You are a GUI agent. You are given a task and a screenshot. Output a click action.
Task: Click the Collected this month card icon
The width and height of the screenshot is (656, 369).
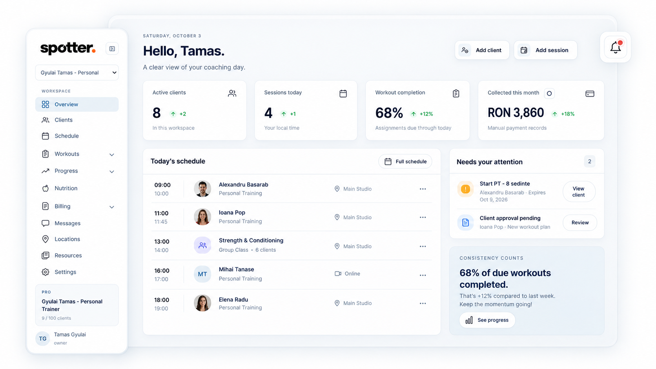point(590,94)
